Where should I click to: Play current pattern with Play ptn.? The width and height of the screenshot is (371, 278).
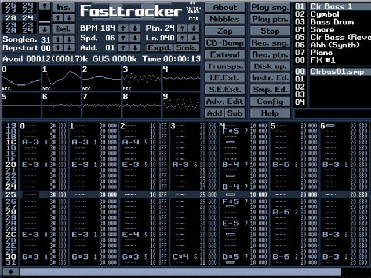tap(270, 19)
